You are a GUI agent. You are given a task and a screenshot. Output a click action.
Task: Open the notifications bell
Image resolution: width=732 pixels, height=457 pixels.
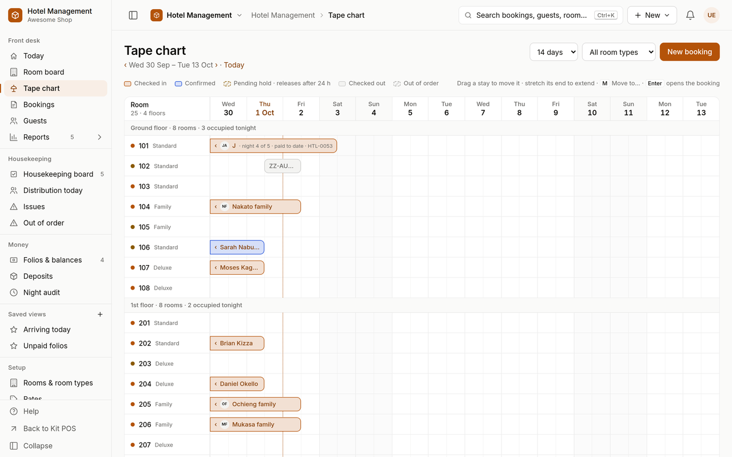coord(690,15)
